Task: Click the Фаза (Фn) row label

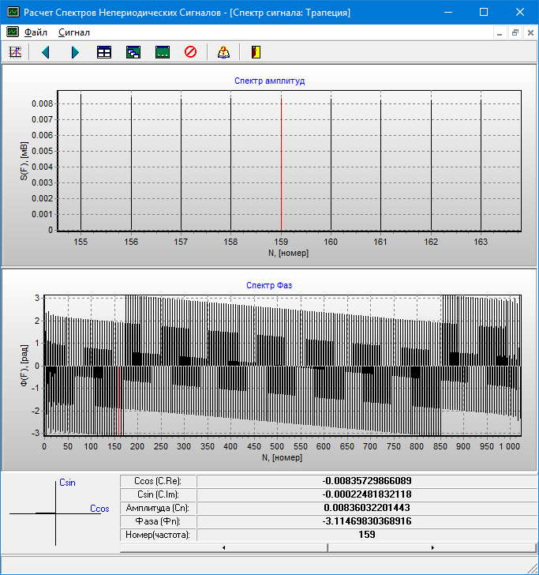Action: click(158, 521)
